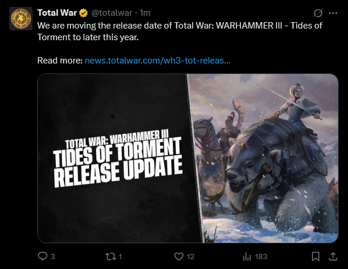Screen dimensions: 348x269
Task: Open the Tides of Torment image
Action: tap(188, 158)
